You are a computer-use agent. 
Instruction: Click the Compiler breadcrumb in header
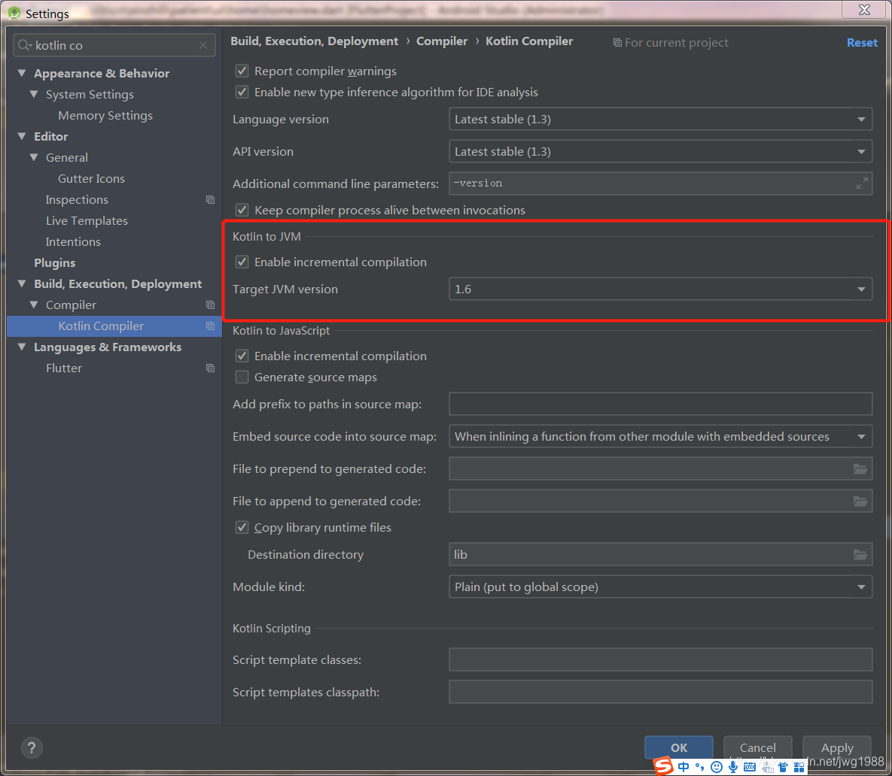point(442,41)
